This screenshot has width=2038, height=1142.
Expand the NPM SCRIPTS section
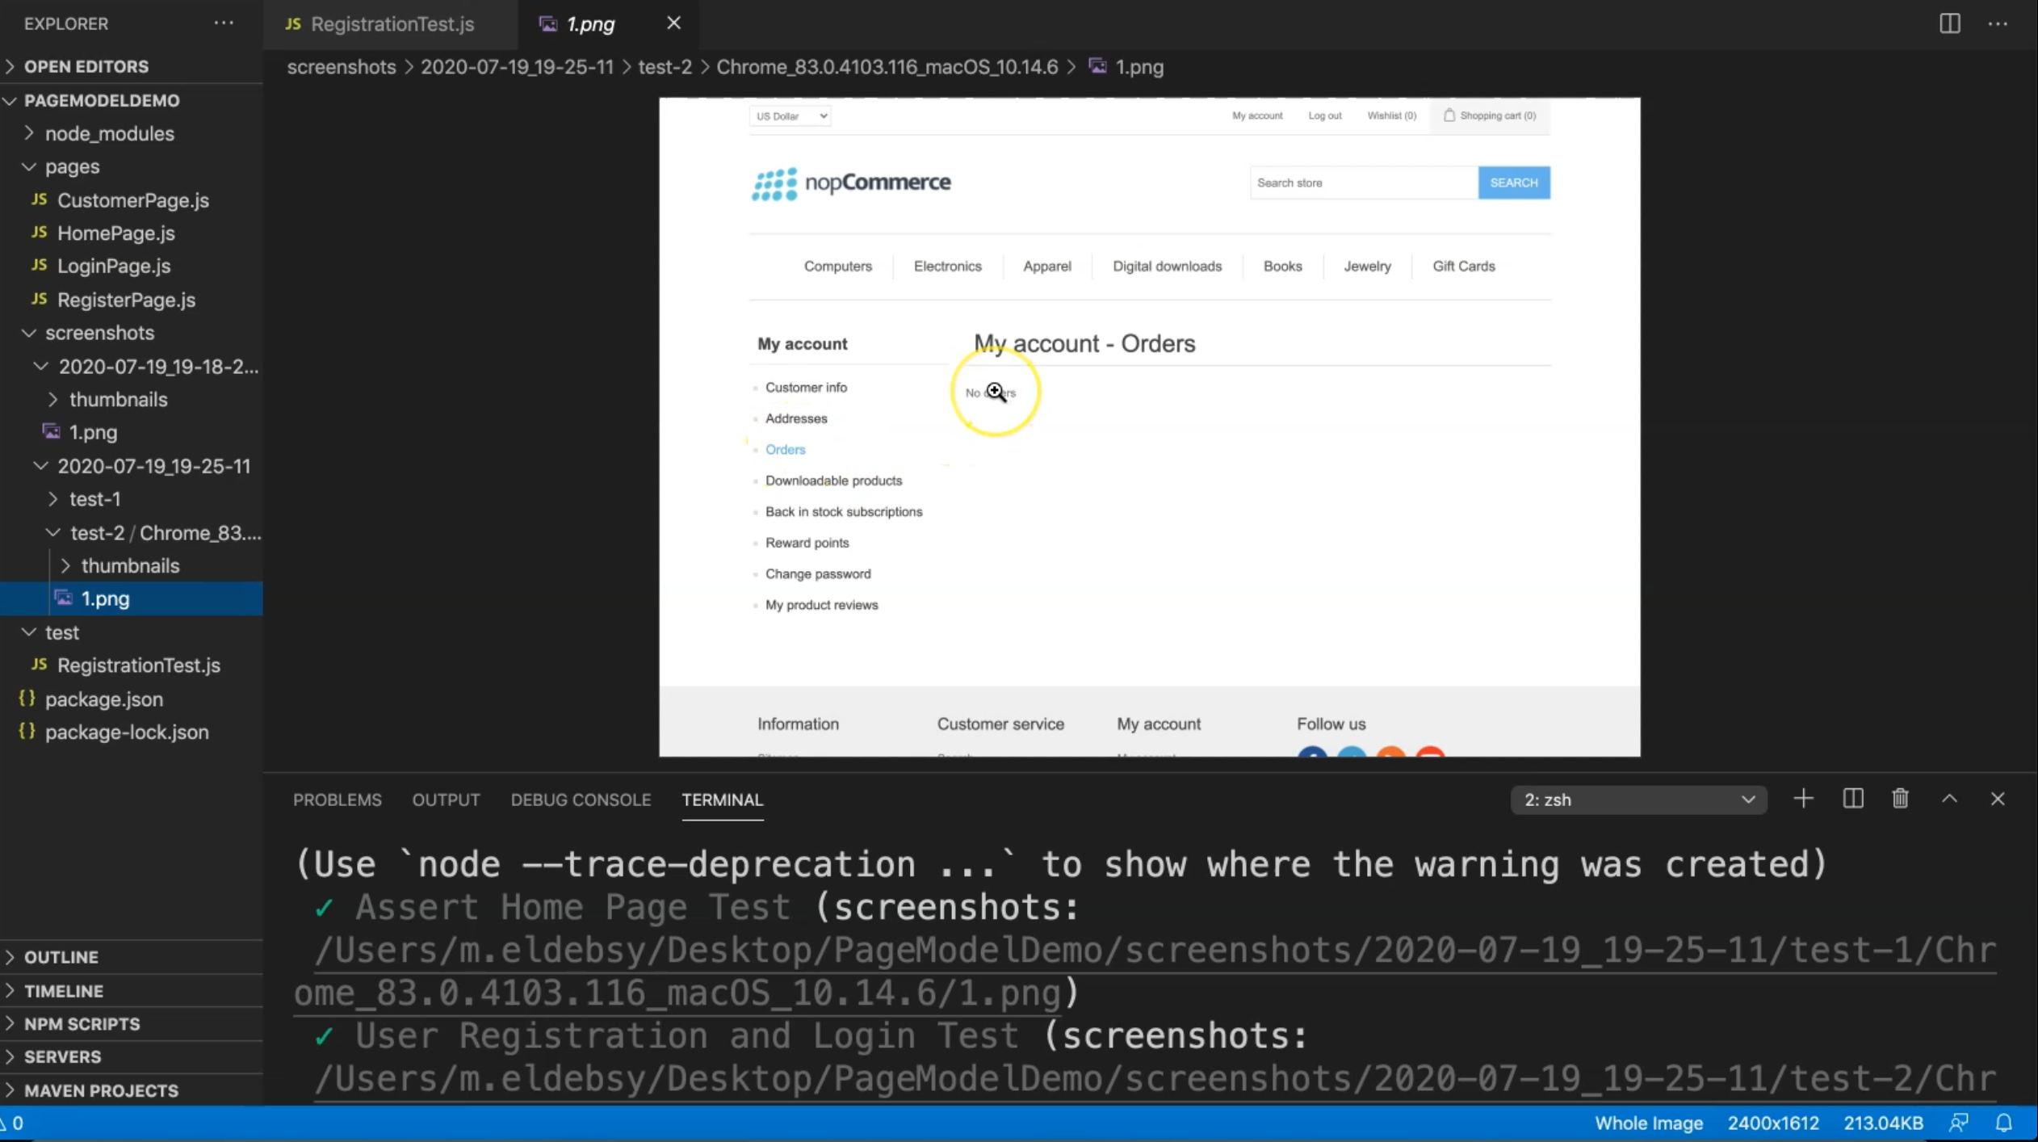pyautogui.click(x=82, y=1023)
